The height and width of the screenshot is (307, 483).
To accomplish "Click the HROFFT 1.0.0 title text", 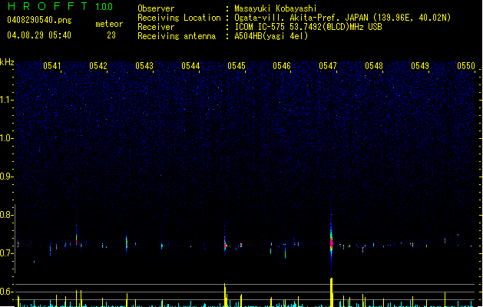I will 61,6.
